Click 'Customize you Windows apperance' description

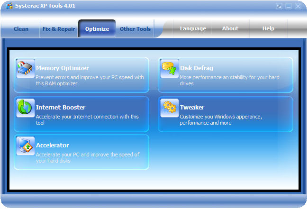tap(221, 119)
